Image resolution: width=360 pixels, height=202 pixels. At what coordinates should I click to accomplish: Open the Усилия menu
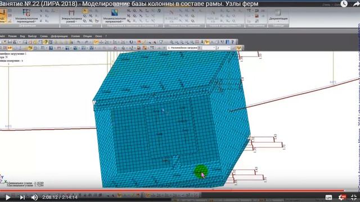[x=75, y=36]
